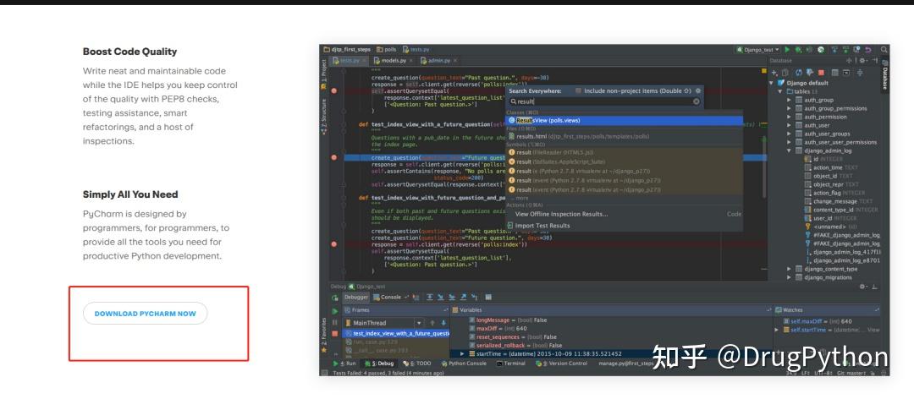This screenshot has height=399, width=914.
Task: Toggle breakpoint on assertQuerysetEqual line near top
Action: pos(334,90)
